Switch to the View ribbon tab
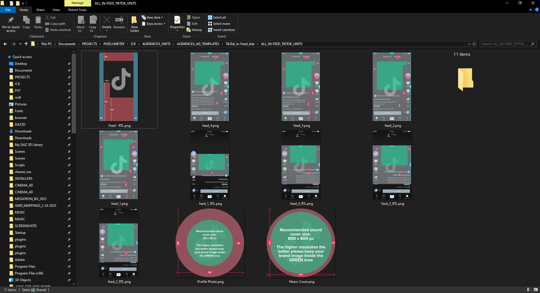The image size is (540, 293). [x=56, y=10]
